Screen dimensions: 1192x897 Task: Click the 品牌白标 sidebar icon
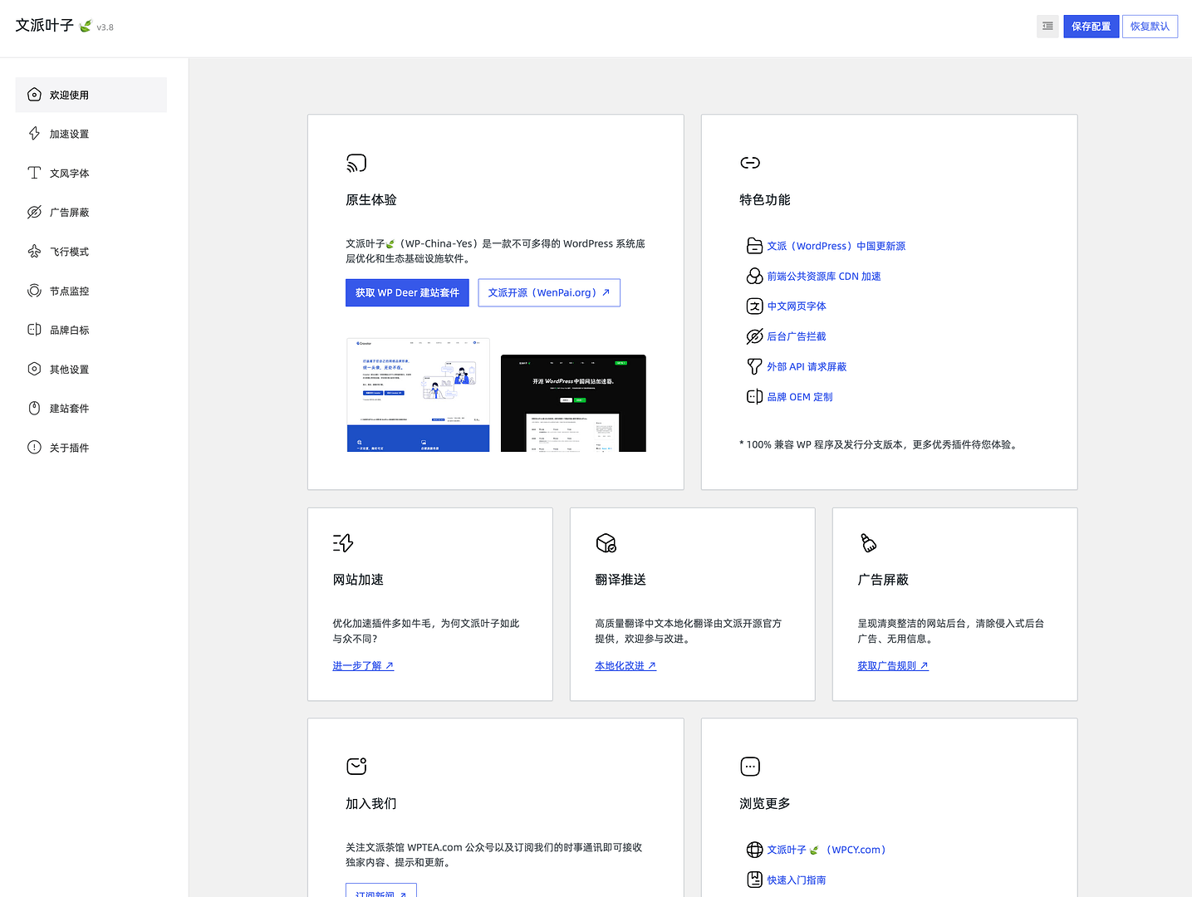point(34,330)
